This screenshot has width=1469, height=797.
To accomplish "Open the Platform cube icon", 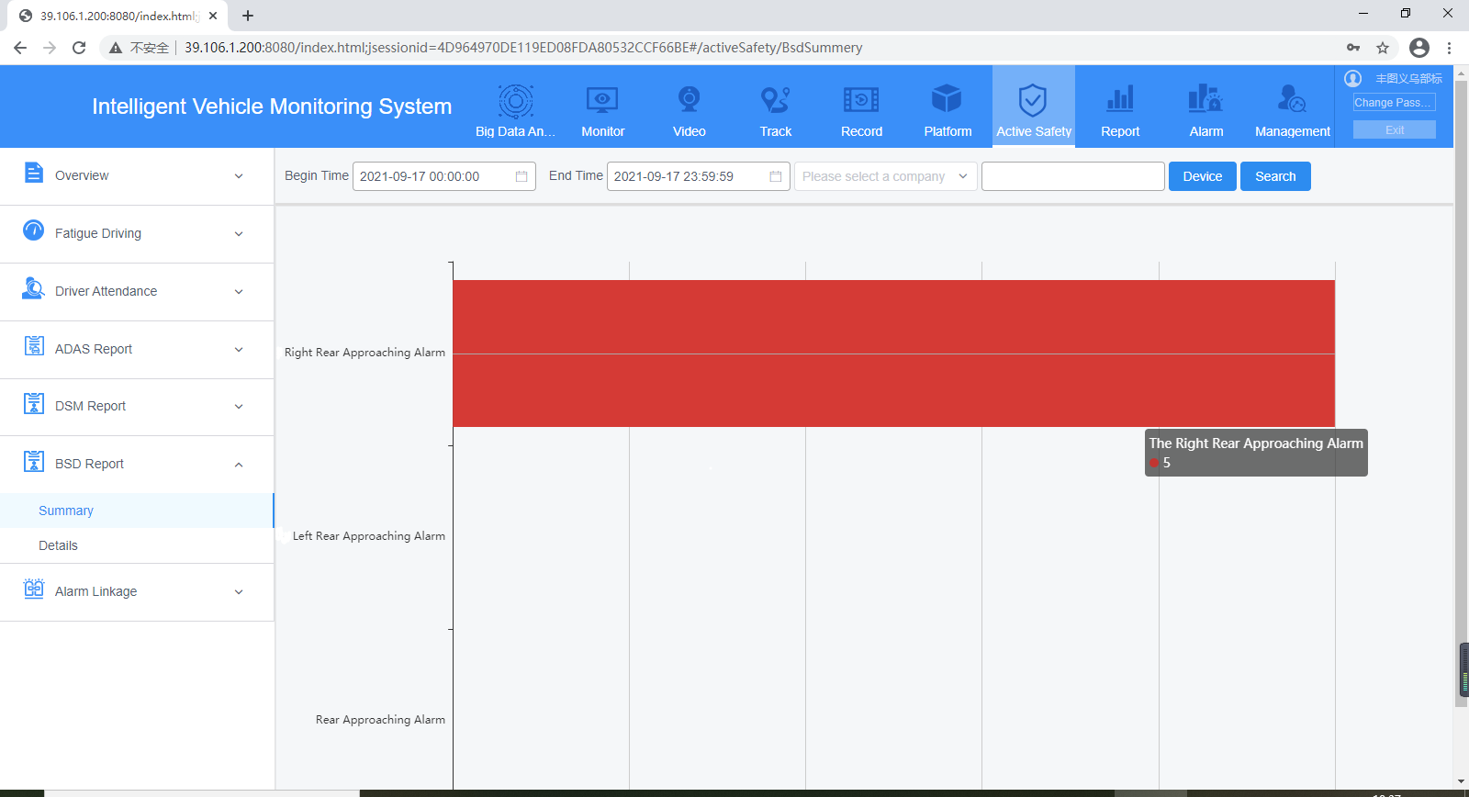I will click(947, 99).
